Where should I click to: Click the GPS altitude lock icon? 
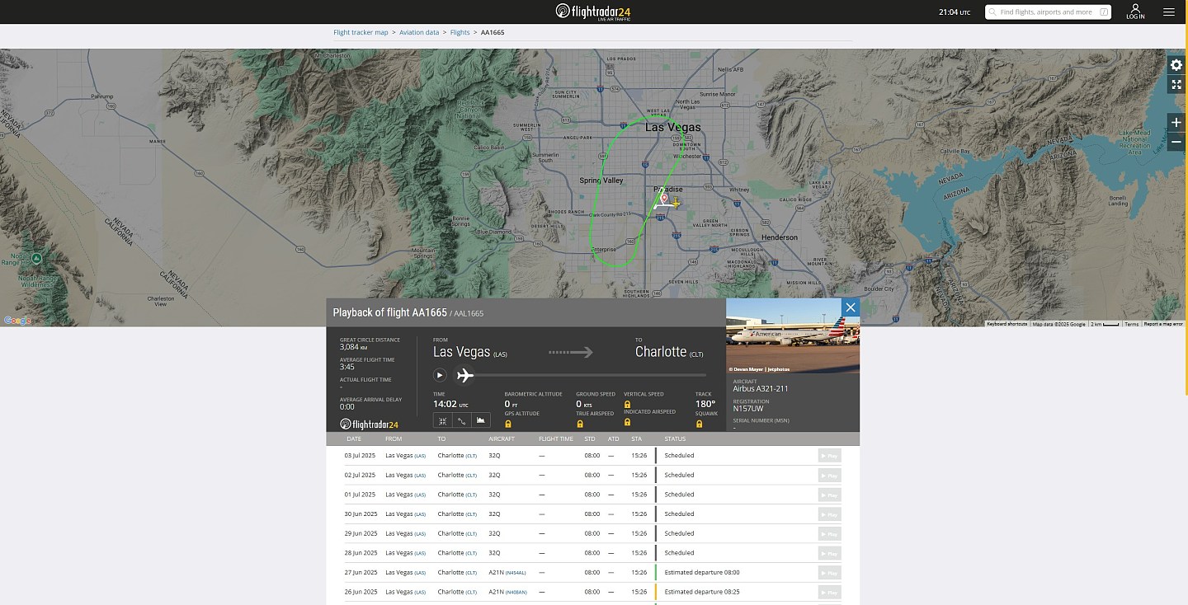point(508,424)
